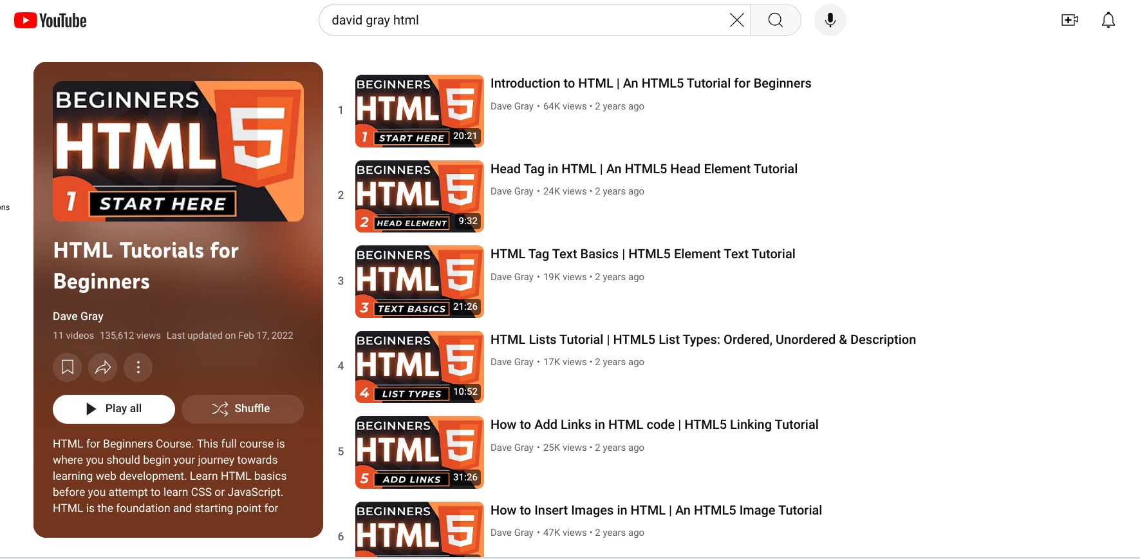The image size is (1140, 559).
Task: Open the Introduction to HTML video title
Action: point(651,83)
